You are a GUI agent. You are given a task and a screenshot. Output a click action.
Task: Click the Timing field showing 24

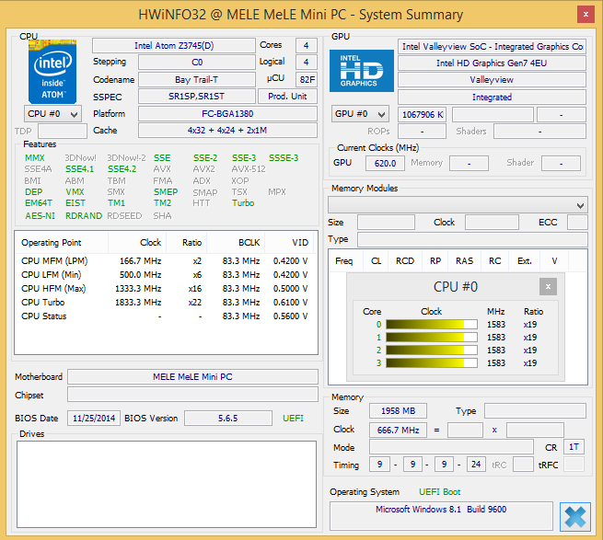[x=476, y=465]
